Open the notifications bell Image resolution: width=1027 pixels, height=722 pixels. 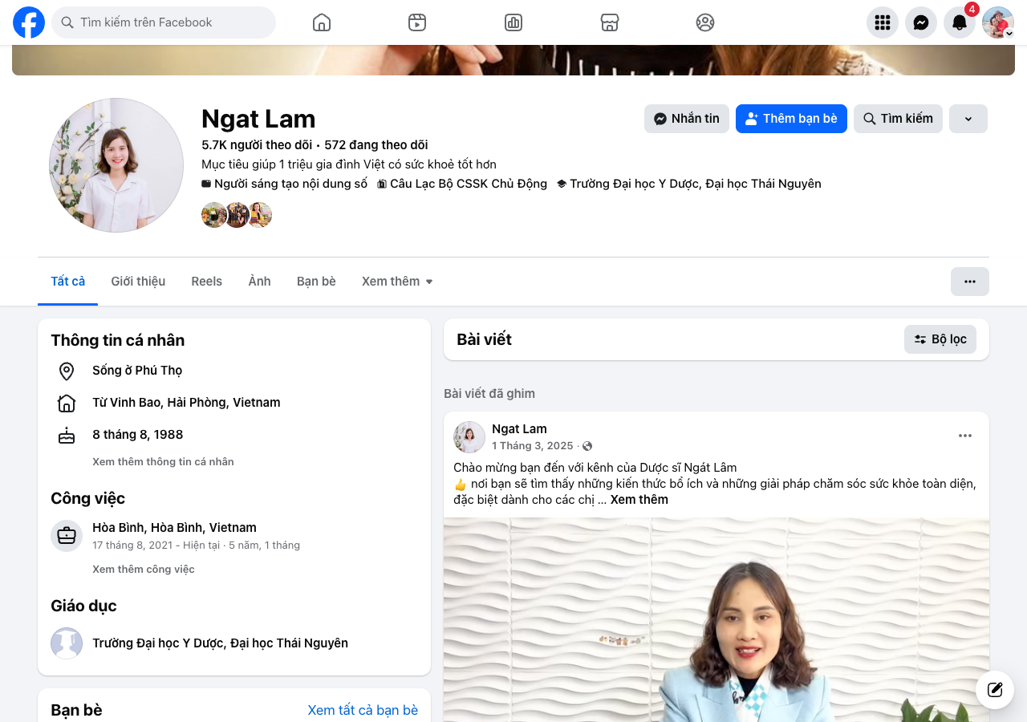coord(960,22)
